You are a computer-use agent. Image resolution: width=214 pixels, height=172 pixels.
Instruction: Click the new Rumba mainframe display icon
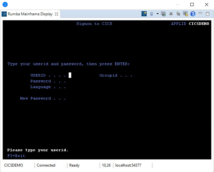click(x=144, y=14)
